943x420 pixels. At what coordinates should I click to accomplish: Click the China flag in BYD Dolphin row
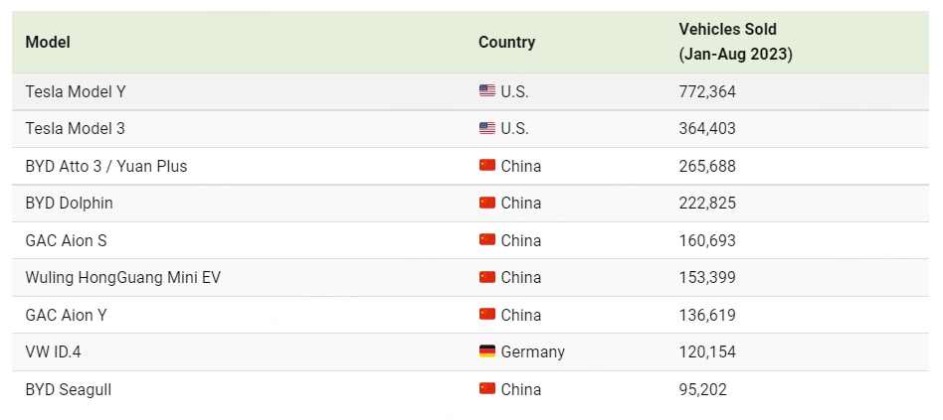[x=487, y=203]
